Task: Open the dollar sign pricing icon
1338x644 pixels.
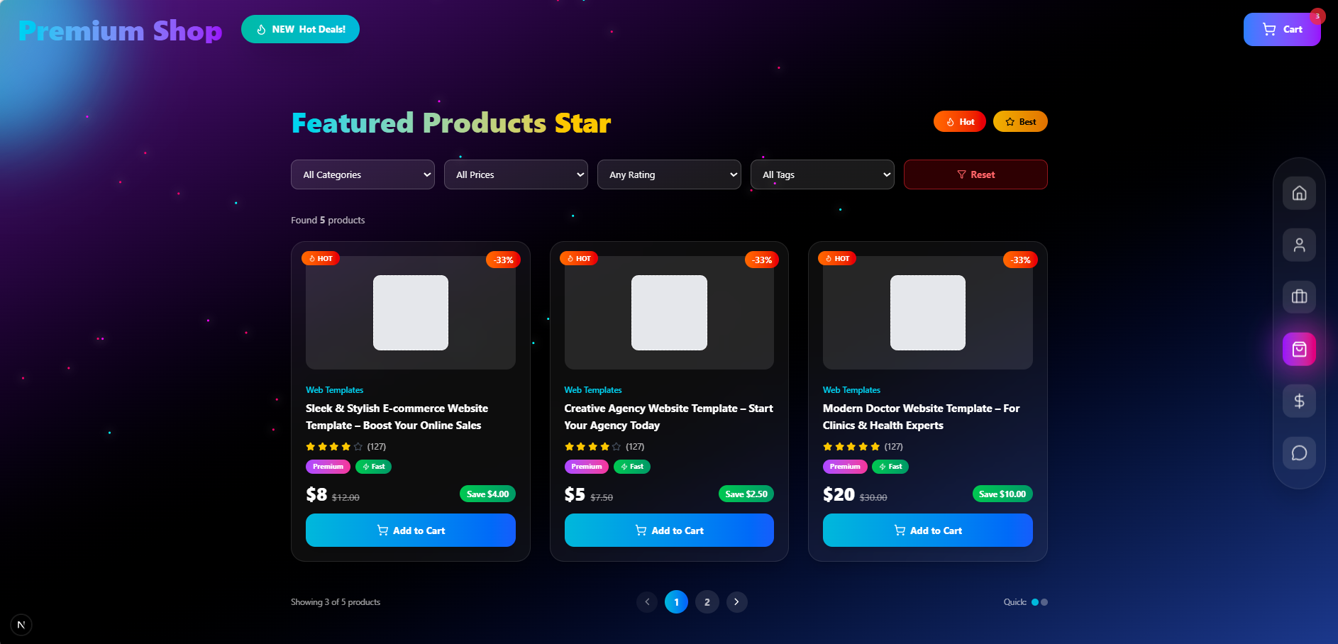Action: pyautogui.click(x=1299, y=401)
